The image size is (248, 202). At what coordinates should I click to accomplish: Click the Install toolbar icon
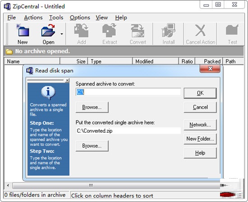click(x=169, y=30)
